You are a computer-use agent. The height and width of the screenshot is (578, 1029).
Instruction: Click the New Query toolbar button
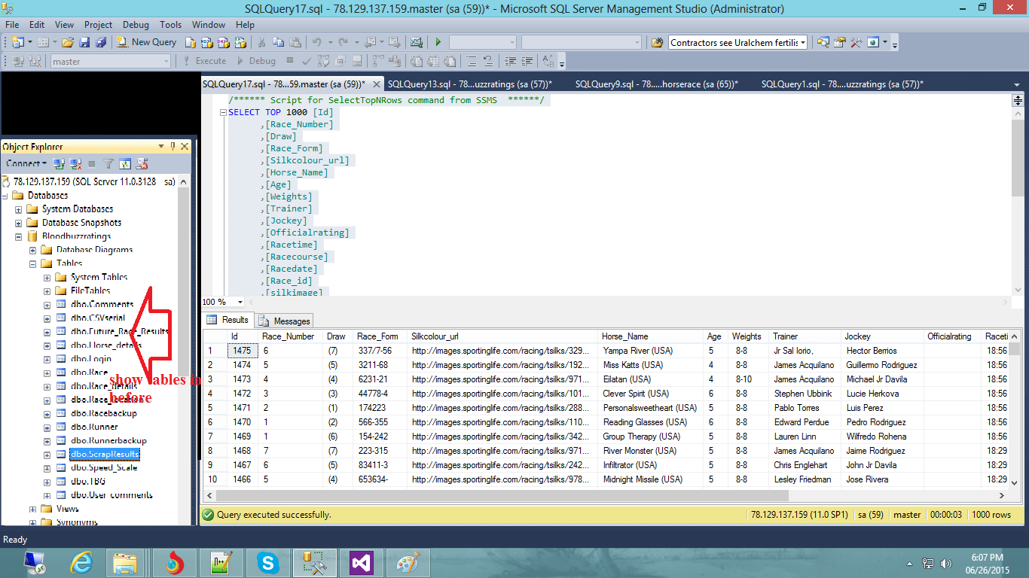coord(147,42)
